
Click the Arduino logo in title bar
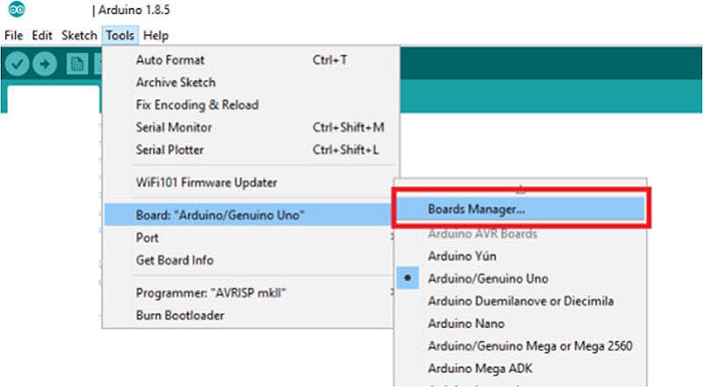pyautogui.click(x=18, y=11)
